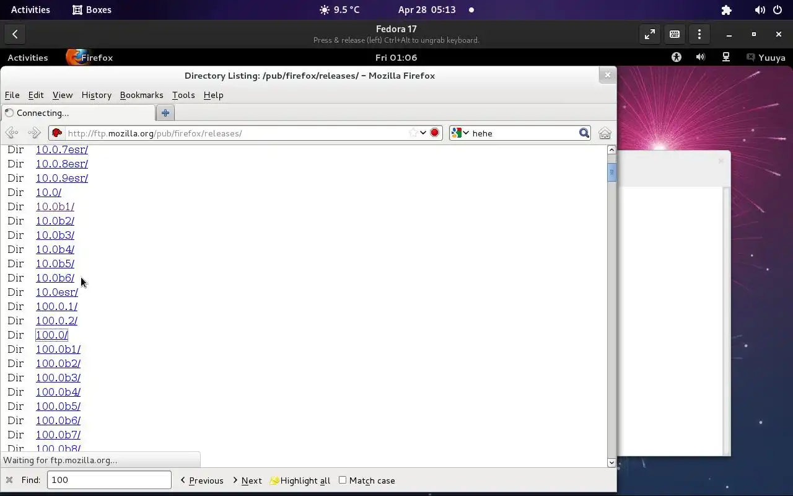Open View menu
Viewport: 793px width, 496px height.
(x=62, y=95)
